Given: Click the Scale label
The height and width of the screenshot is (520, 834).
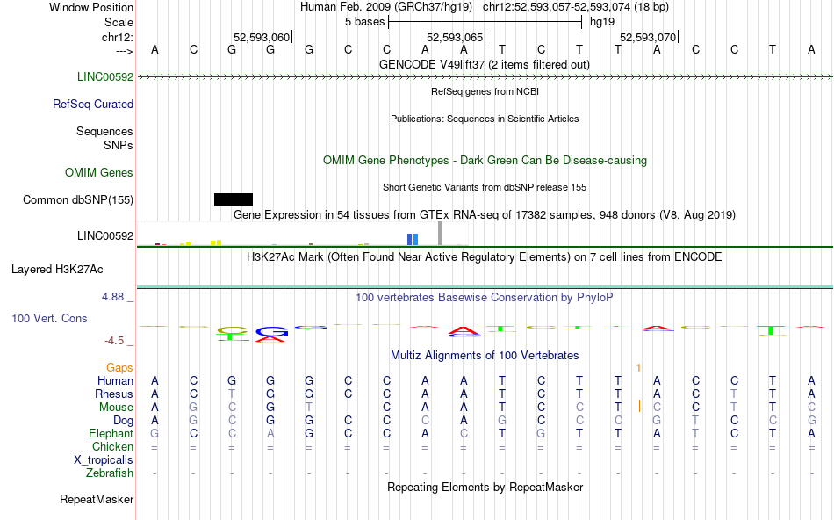Looking at the screenshot, I should pos(119,22).
